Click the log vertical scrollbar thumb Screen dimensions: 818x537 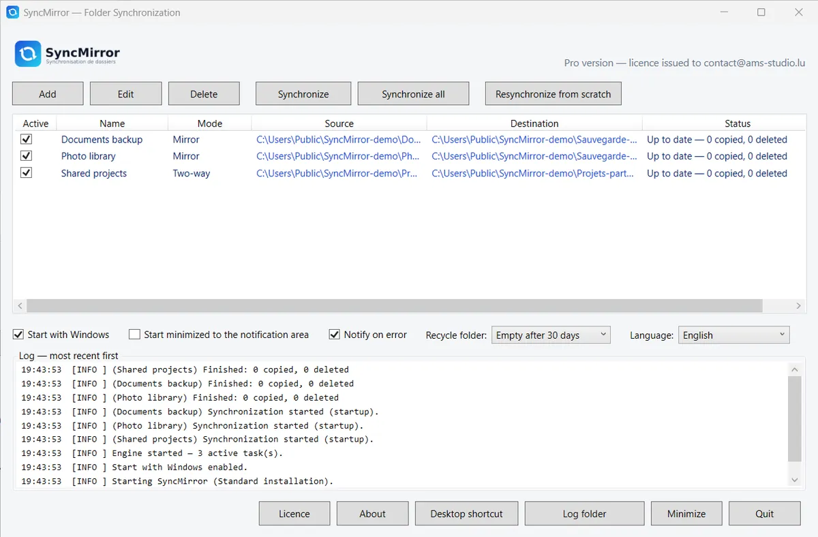tap(794, 419)
